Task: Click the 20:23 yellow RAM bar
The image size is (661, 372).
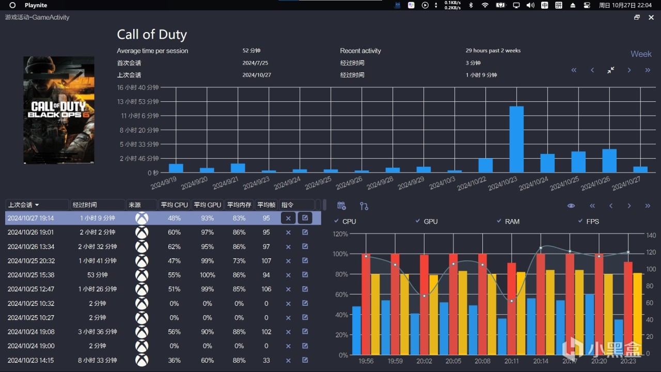Action: [638, 314]
